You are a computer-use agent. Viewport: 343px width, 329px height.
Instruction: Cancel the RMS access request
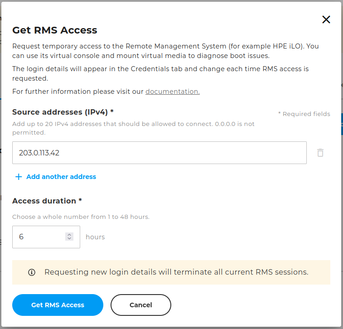(140, 305)
